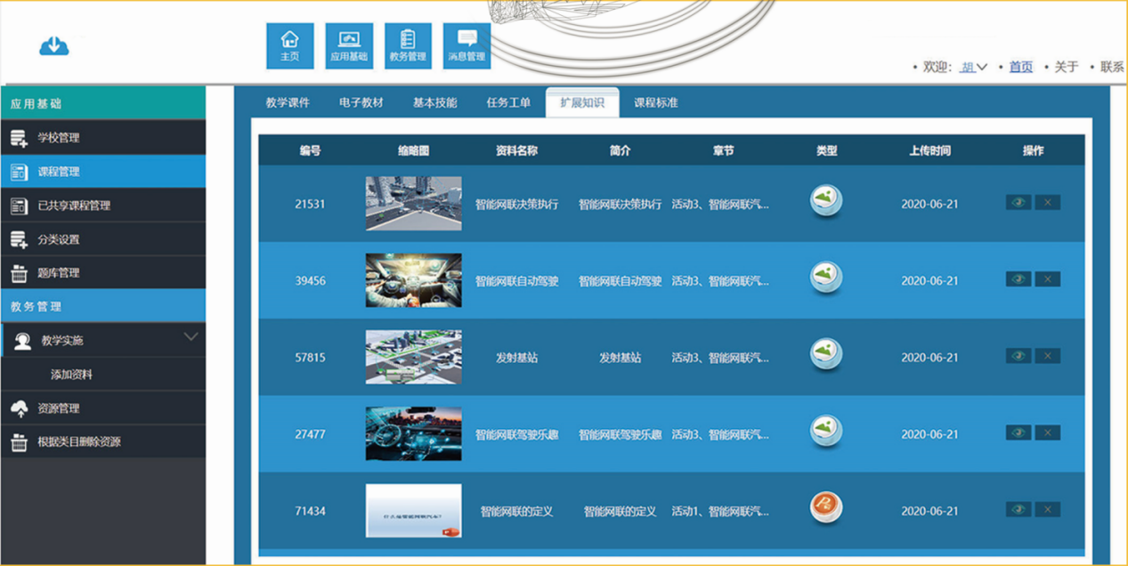This screenshot has width=1128, height=566.
Task: Open the 主页 home icon in top toolbar
Action: click(288, 44)
